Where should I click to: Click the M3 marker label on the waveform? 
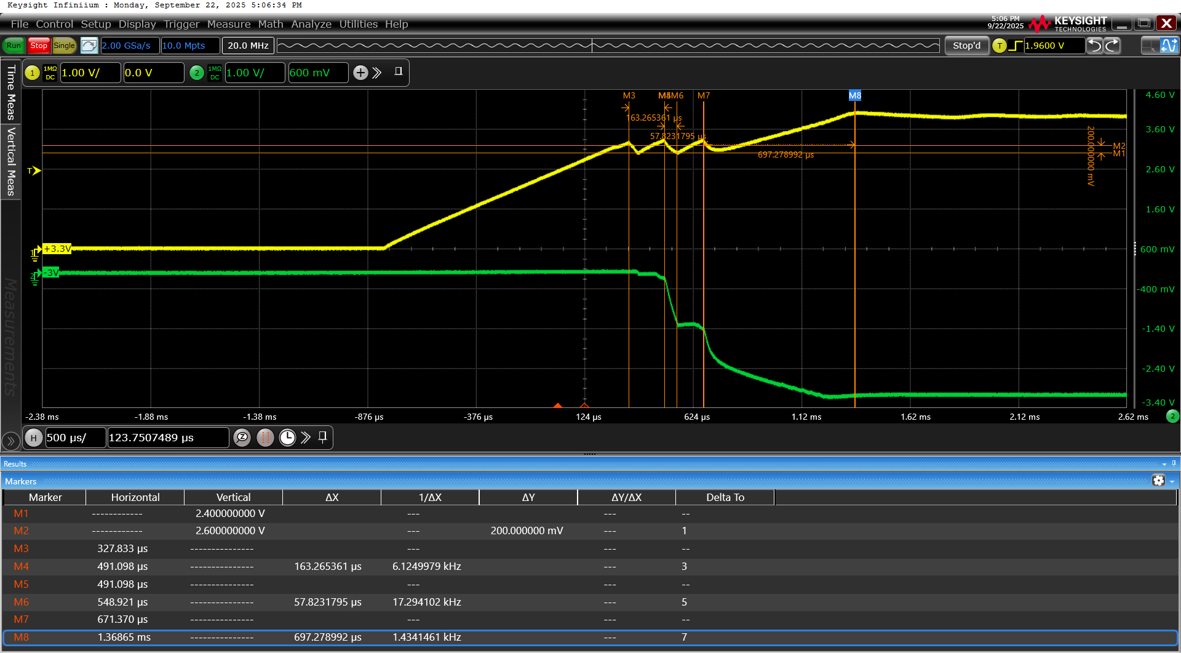point(629,95)
